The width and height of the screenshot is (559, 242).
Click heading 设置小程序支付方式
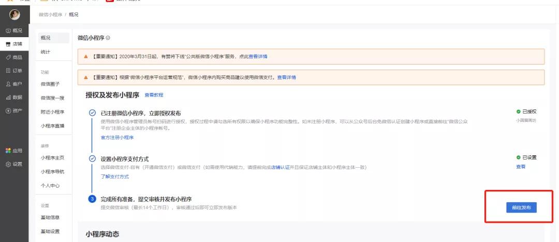tap(125, 159)
